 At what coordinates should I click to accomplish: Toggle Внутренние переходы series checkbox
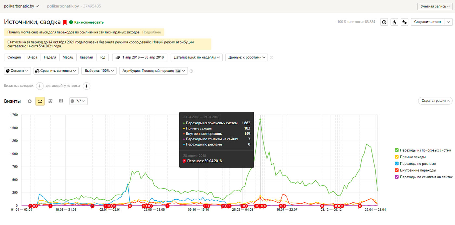[x=396, y=170]
